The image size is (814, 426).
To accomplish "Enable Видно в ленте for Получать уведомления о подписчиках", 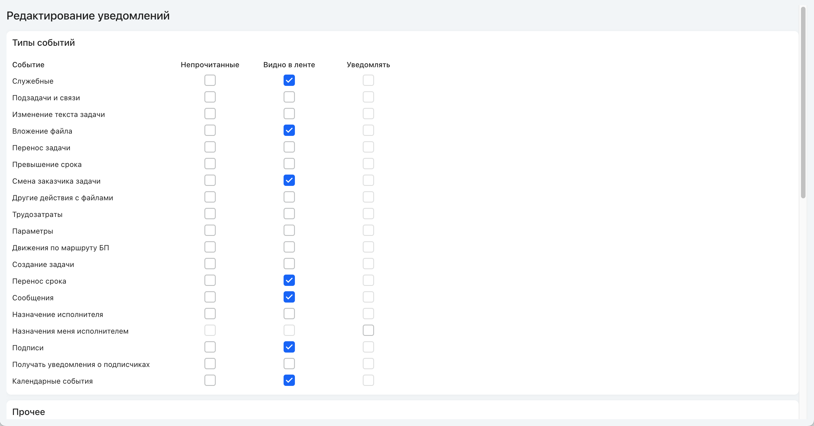I will click(x=289, y=364).
